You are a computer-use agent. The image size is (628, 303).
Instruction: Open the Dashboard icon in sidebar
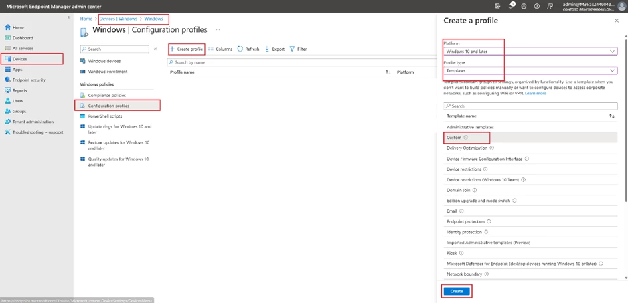click(7, 38)
